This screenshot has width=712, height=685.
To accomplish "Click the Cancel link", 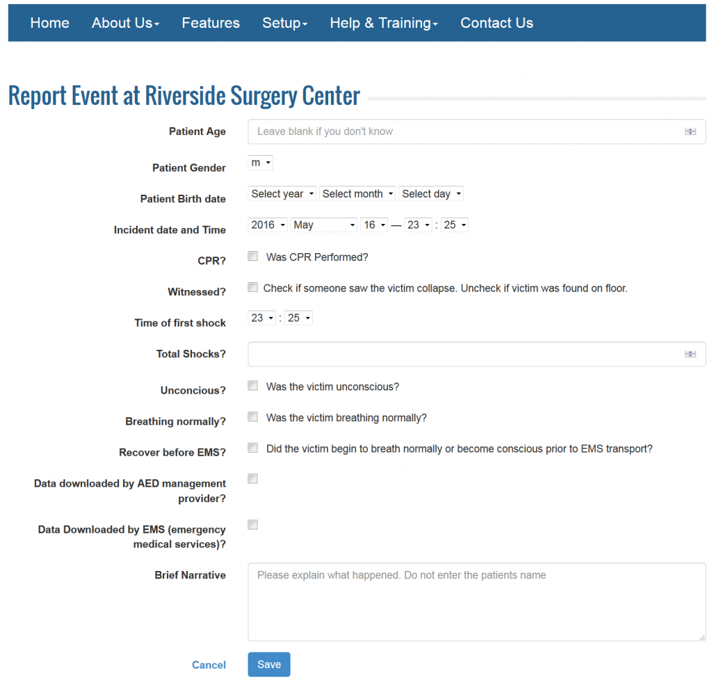I will tap(209, 664).
